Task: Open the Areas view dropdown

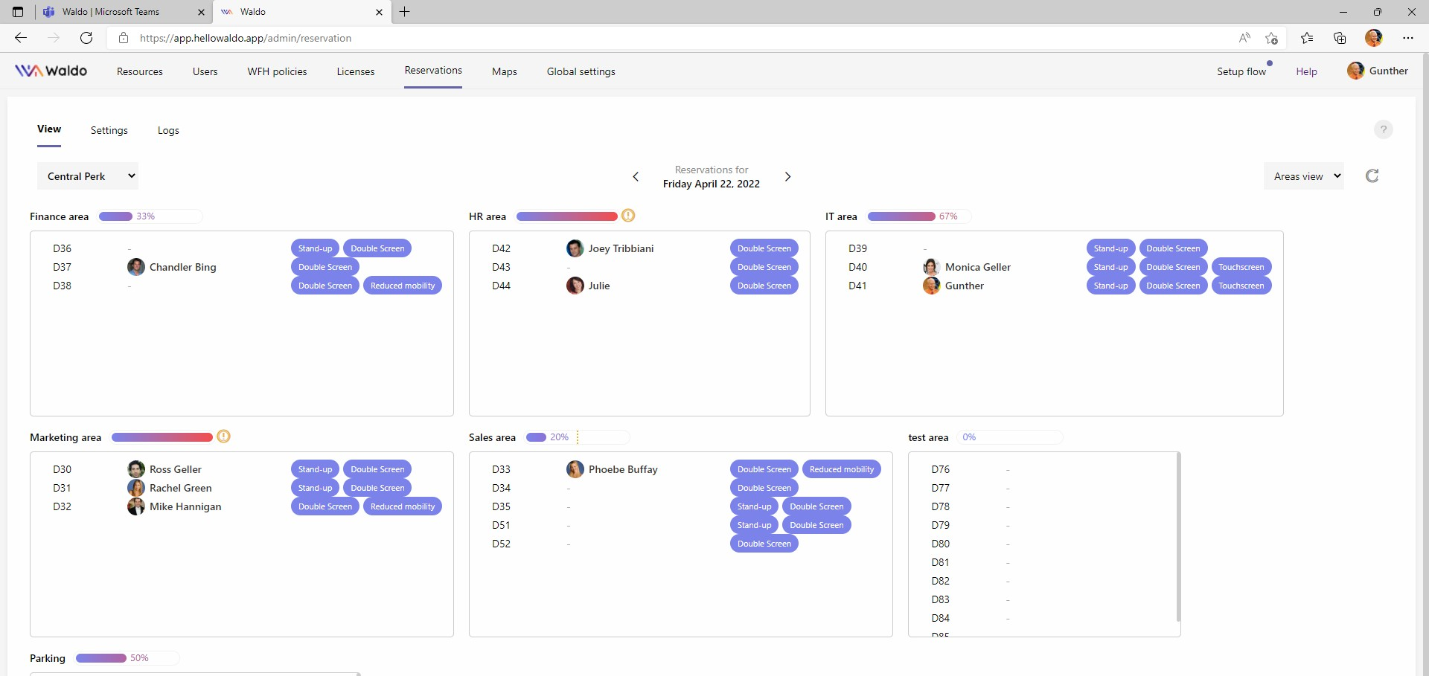Action: coord(1304,176)
